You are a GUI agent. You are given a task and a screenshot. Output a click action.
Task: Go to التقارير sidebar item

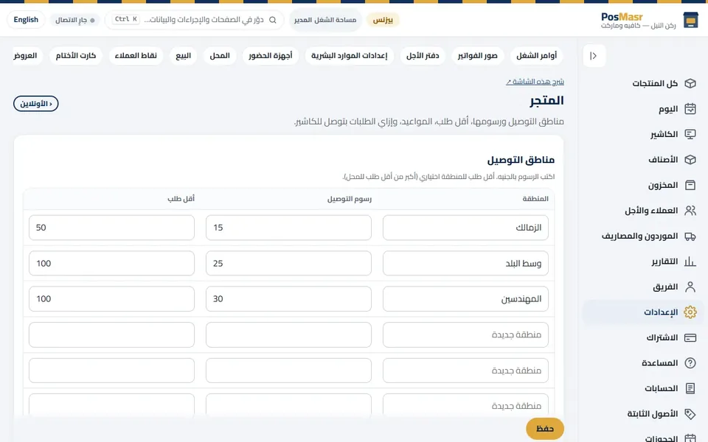(643, 261)
